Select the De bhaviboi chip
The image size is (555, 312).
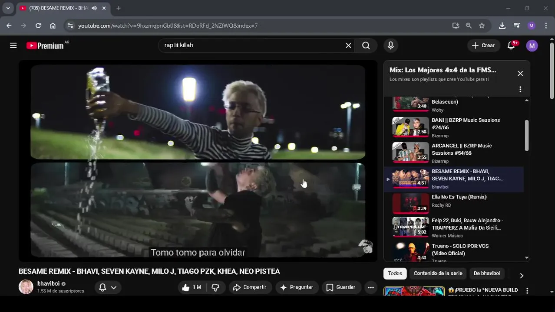(x=486, y=273)
